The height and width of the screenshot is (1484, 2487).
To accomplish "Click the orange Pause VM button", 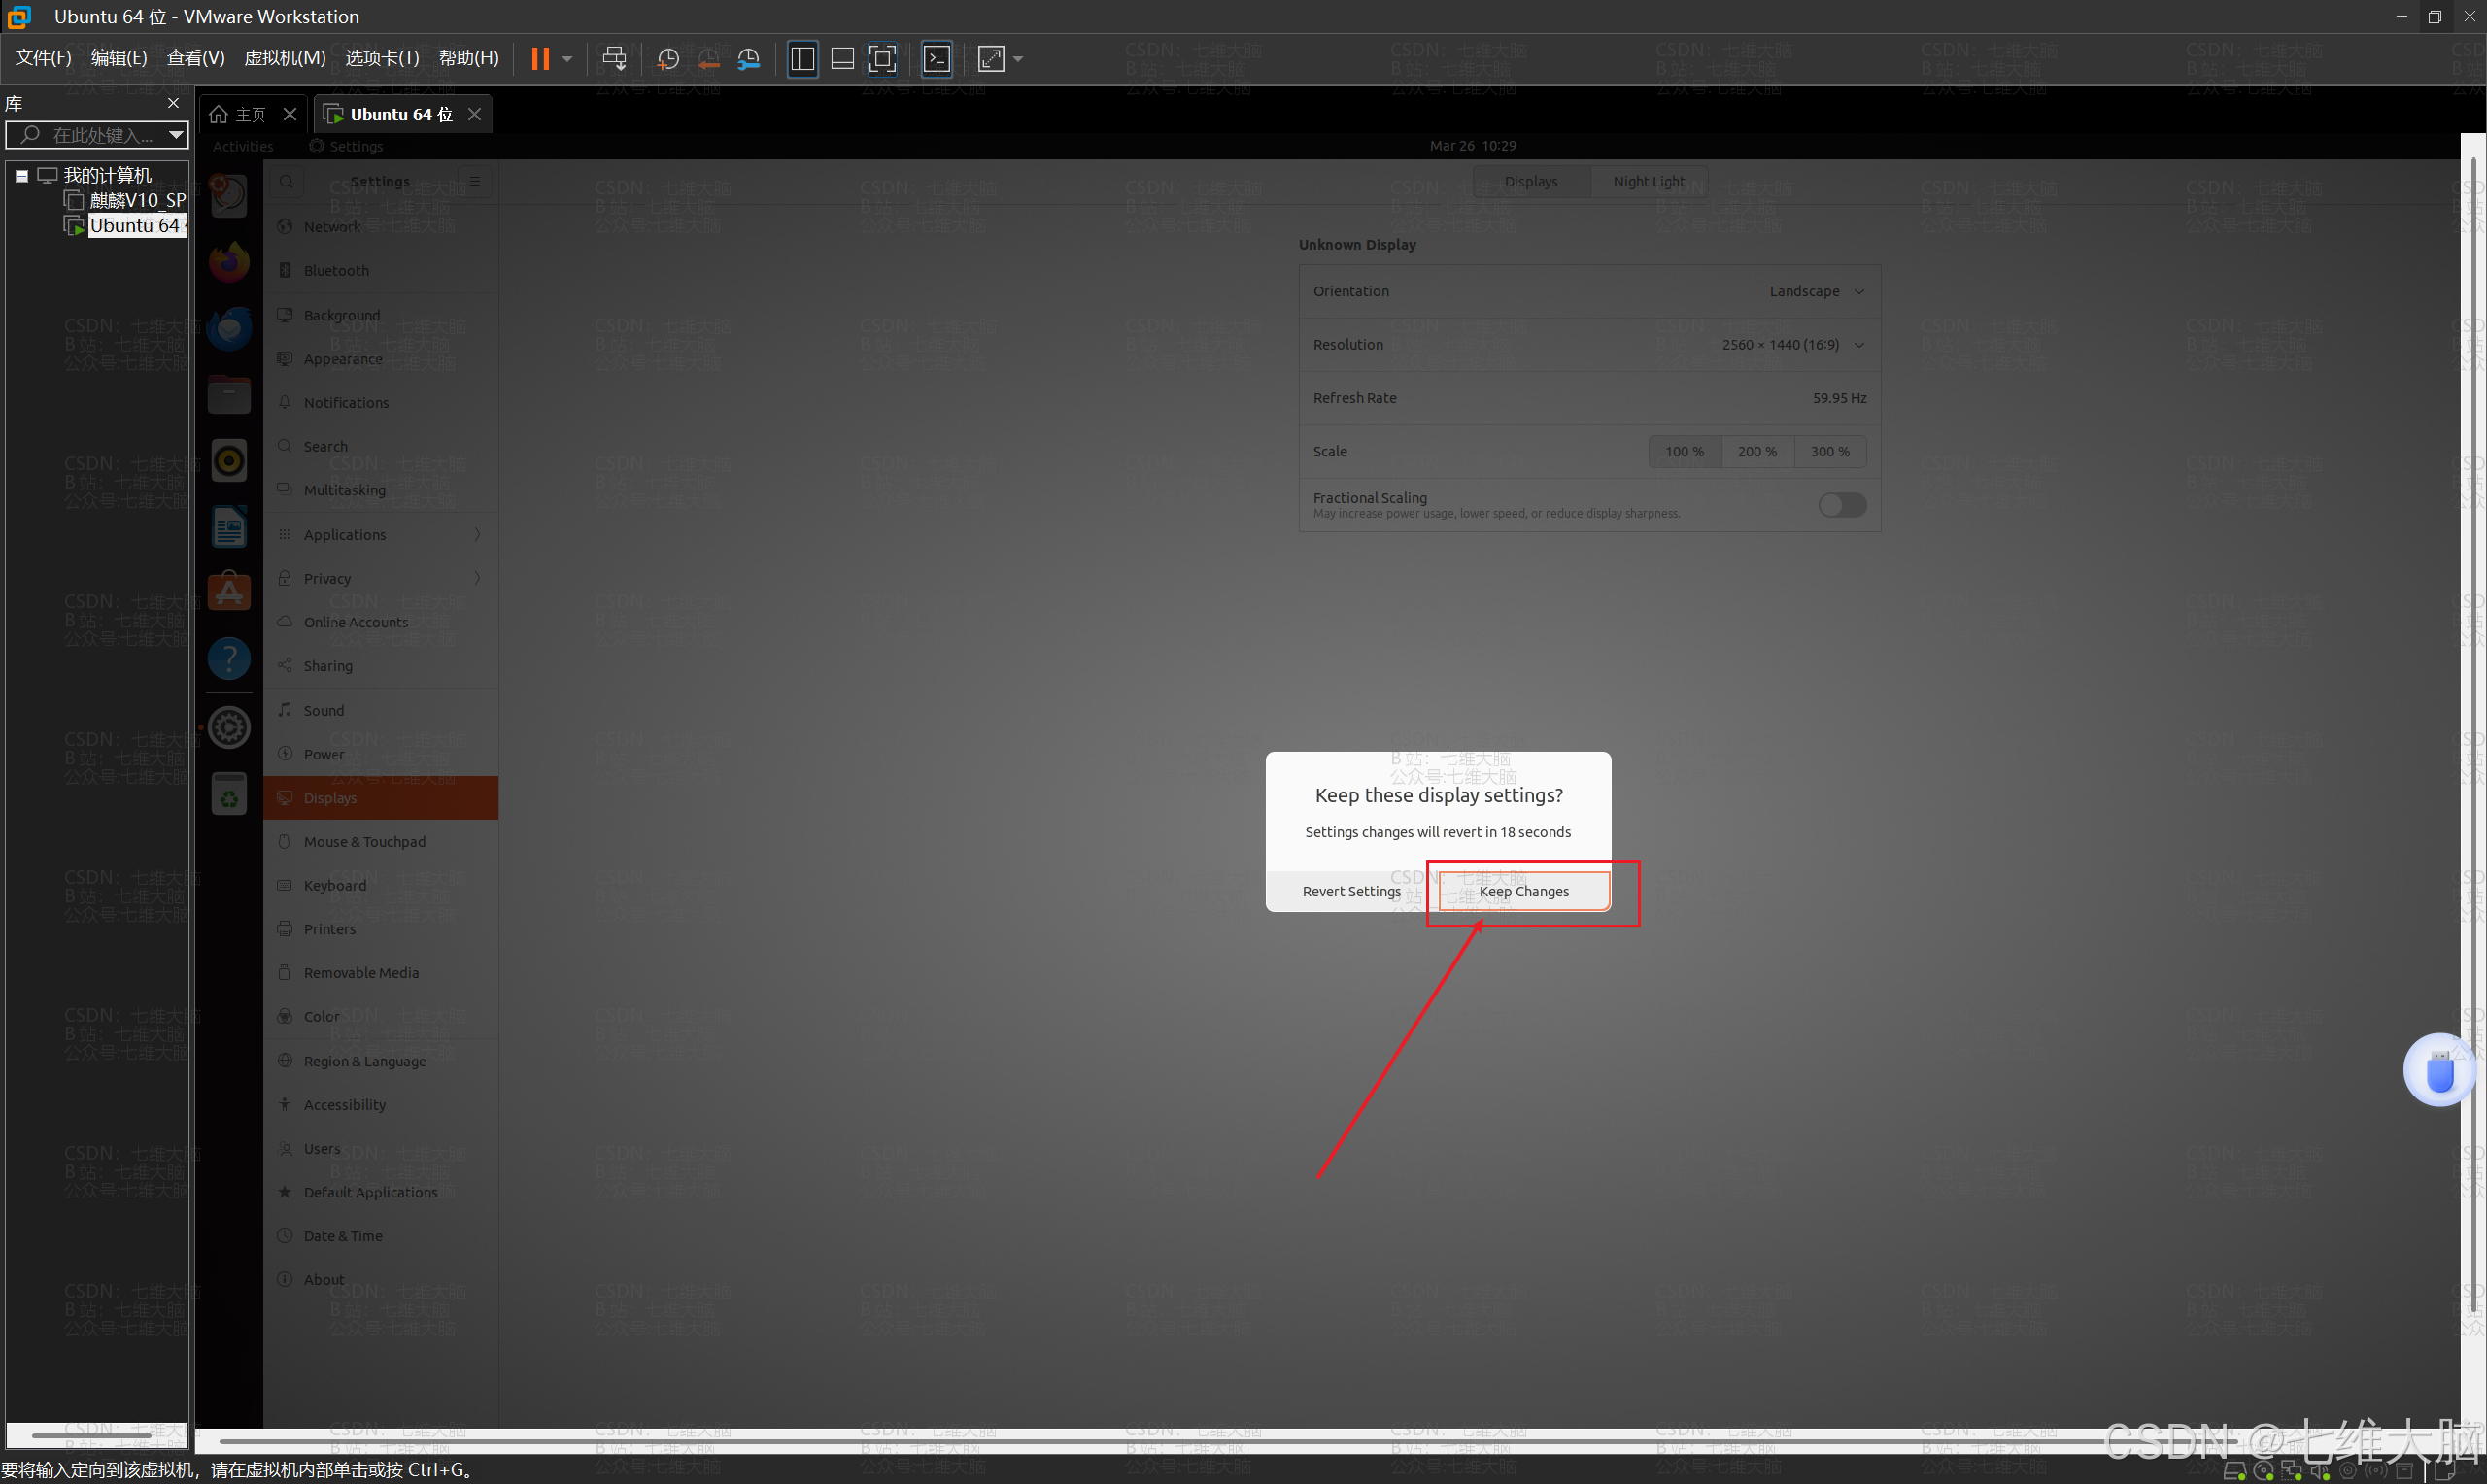I will click(x=540, y=59).
